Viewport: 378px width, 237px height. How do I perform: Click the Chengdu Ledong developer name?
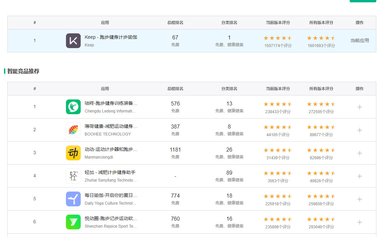coord(110,111)
